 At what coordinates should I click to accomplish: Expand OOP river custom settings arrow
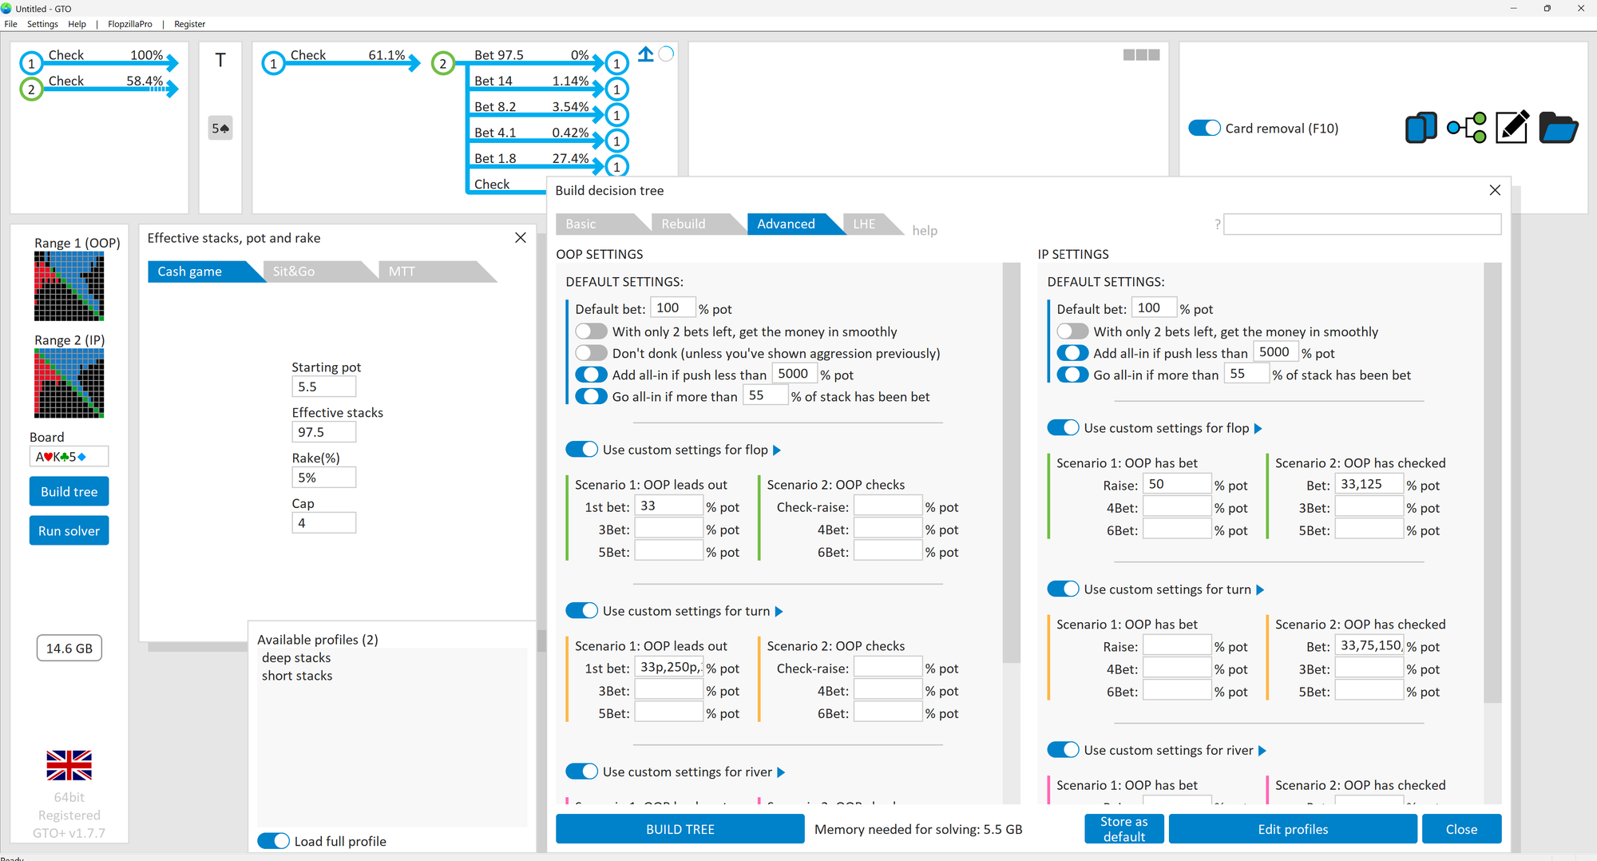point(781,772)
